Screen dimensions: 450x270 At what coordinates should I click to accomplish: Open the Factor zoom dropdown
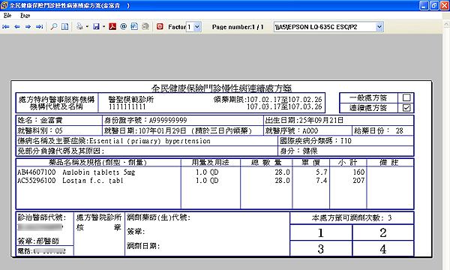pos(197,27)
